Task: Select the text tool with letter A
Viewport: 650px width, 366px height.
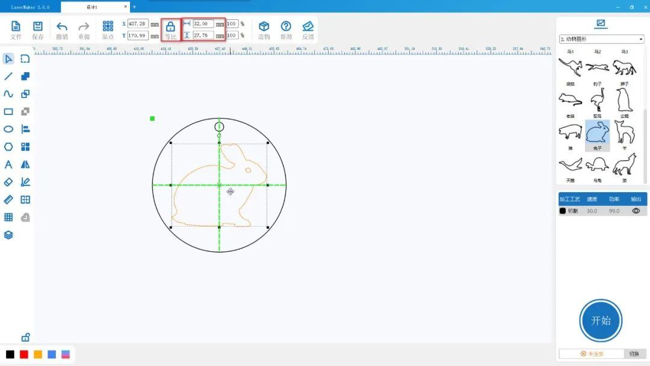Action: coord(8,164)
